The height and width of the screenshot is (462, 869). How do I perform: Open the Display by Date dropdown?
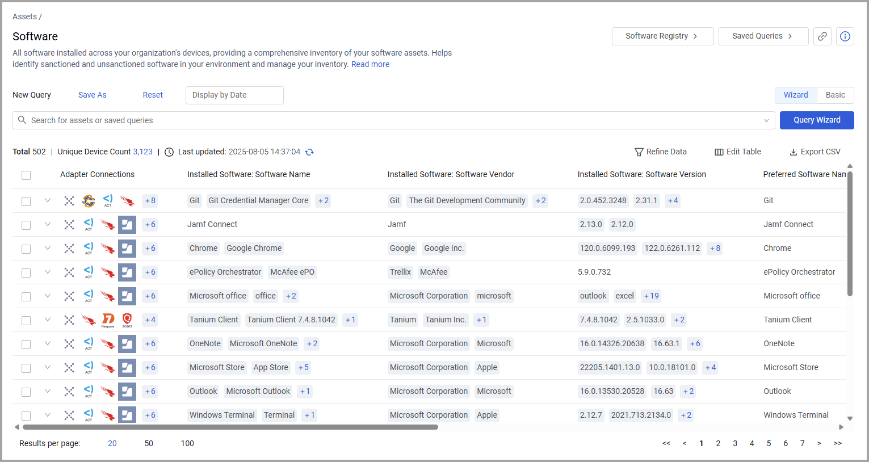click(234, 95)
